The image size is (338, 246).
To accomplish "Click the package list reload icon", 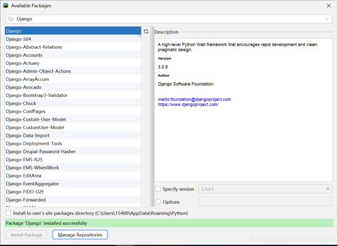I will 146,31.
